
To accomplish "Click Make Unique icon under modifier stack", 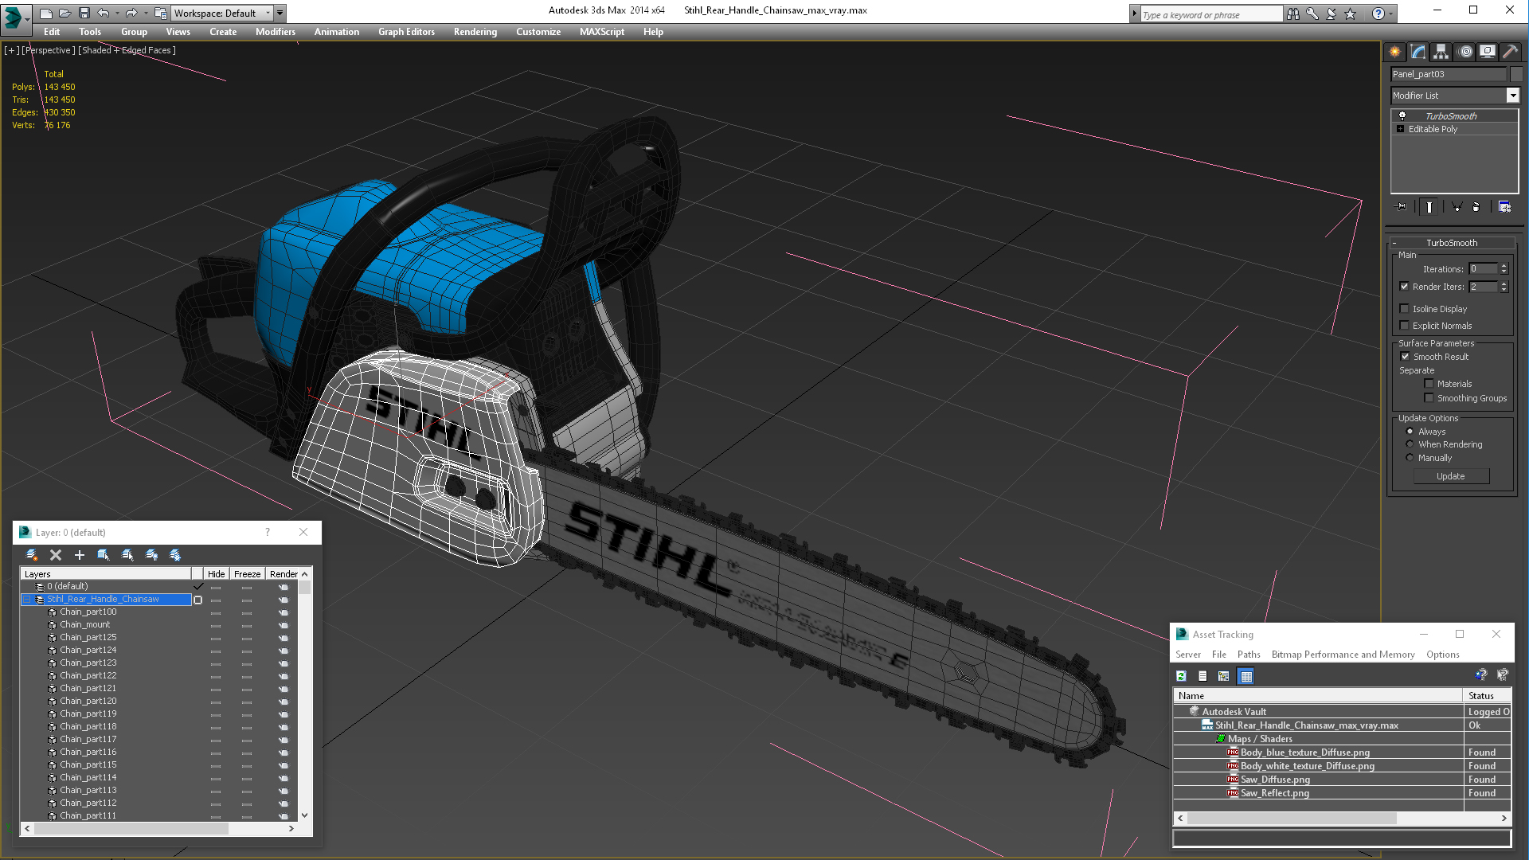I will pyautogui.click(x=1457, y=207).
